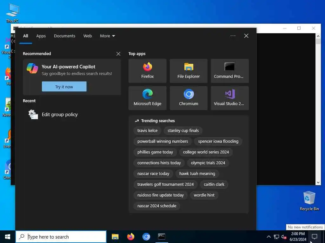Click hawk tuah meaning chip
The image size is (325, 243).
pos(197,174)
